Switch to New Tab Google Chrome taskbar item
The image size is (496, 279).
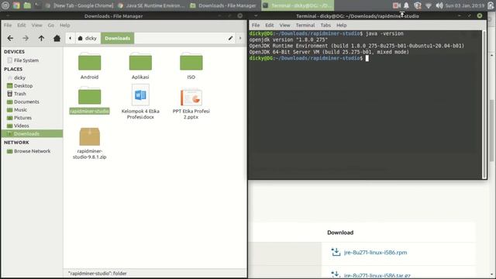click(x=80, y=5)
